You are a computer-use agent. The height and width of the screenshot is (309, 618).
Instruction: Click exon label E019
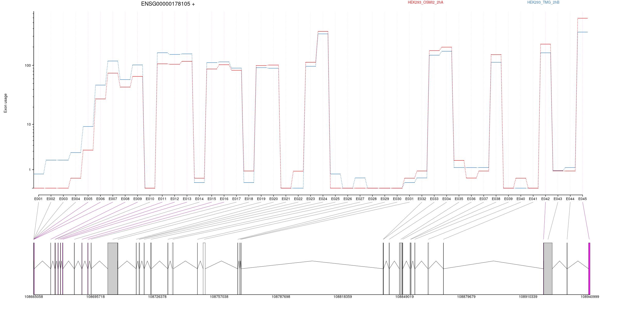(x=261, y=199)
